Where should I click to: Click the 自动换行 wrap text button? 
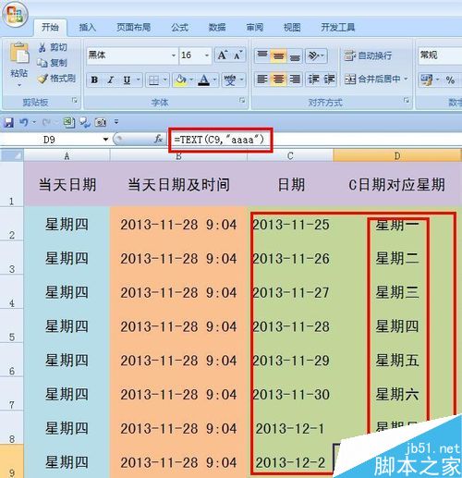click(368, 55)
